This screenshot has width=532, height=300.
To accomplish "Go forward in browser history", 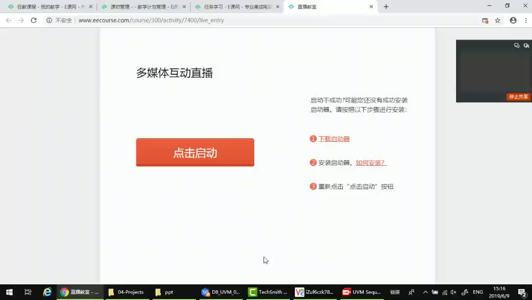I will pyautogui.click(x=21, y=21).
